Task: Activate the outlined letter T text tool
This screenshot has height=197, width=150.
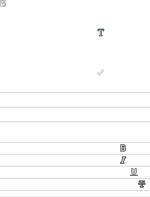Action: (101, 33)
